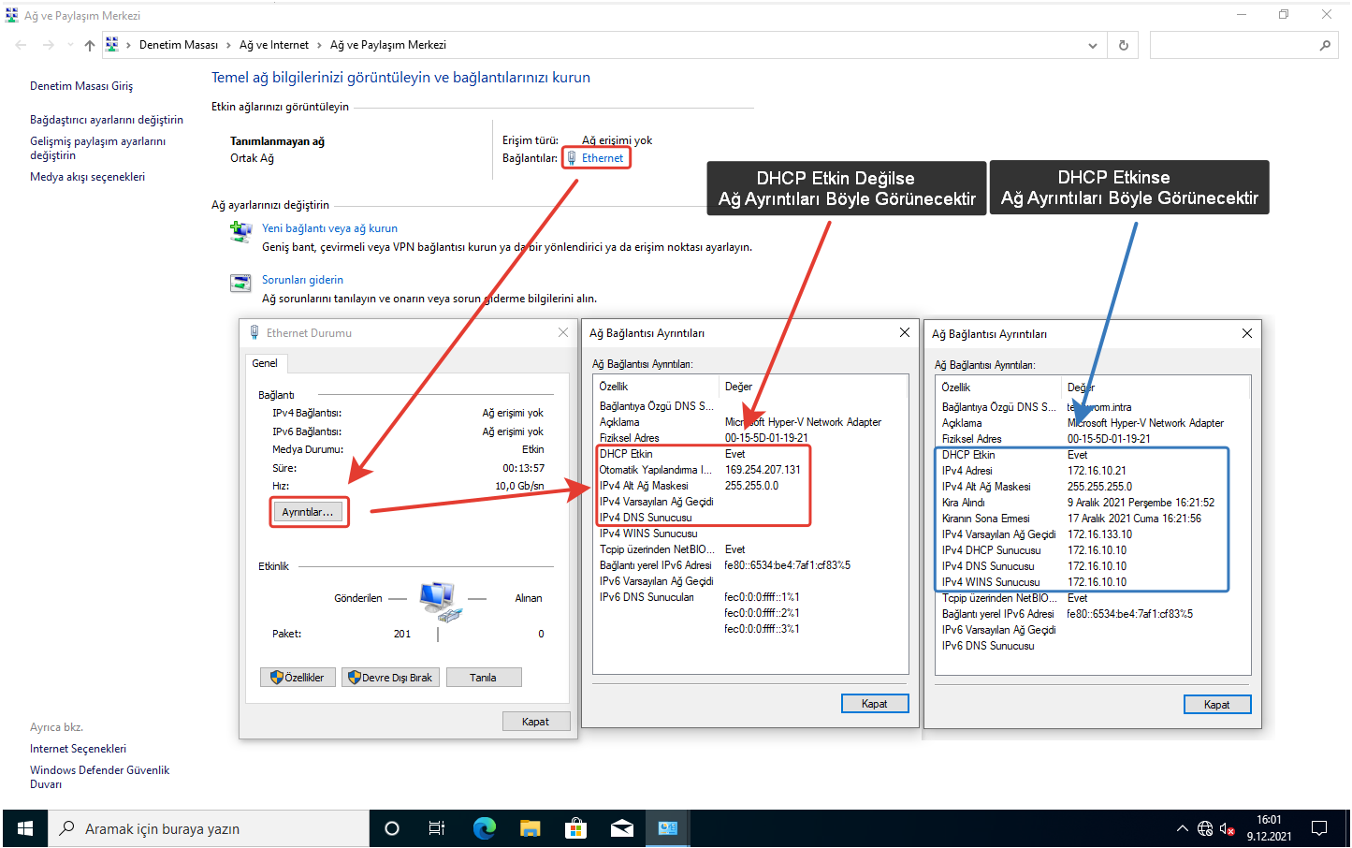
Task: Expand the chevron after Denetim Masası breadcrumb
Action: coord(228,45)
